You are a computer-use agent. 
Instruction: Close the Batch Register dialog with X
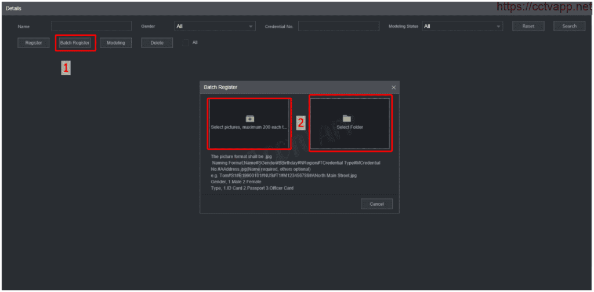pyautogui.click(x=393, y=87)
